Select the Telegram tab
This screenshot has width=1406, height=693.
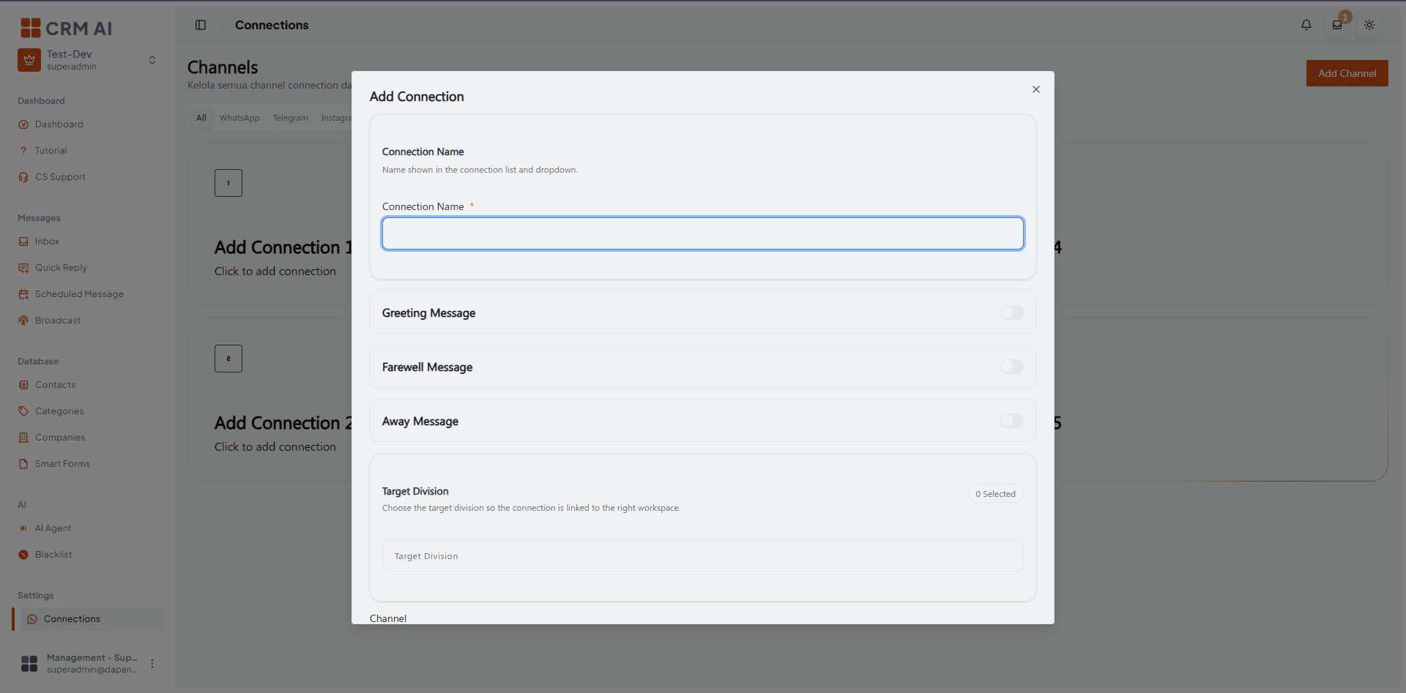[x=291, y=118]
